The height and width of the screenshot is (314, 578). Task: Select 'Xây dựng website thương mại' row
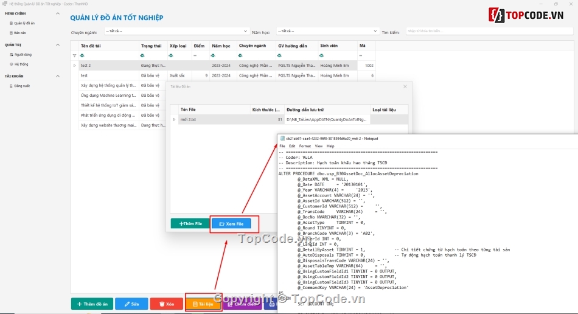pyautogui.click(x=108, y=125)
